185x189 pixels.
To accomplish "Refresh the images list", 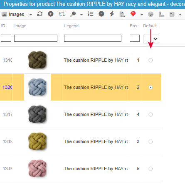I will click(x=40, y=14).
